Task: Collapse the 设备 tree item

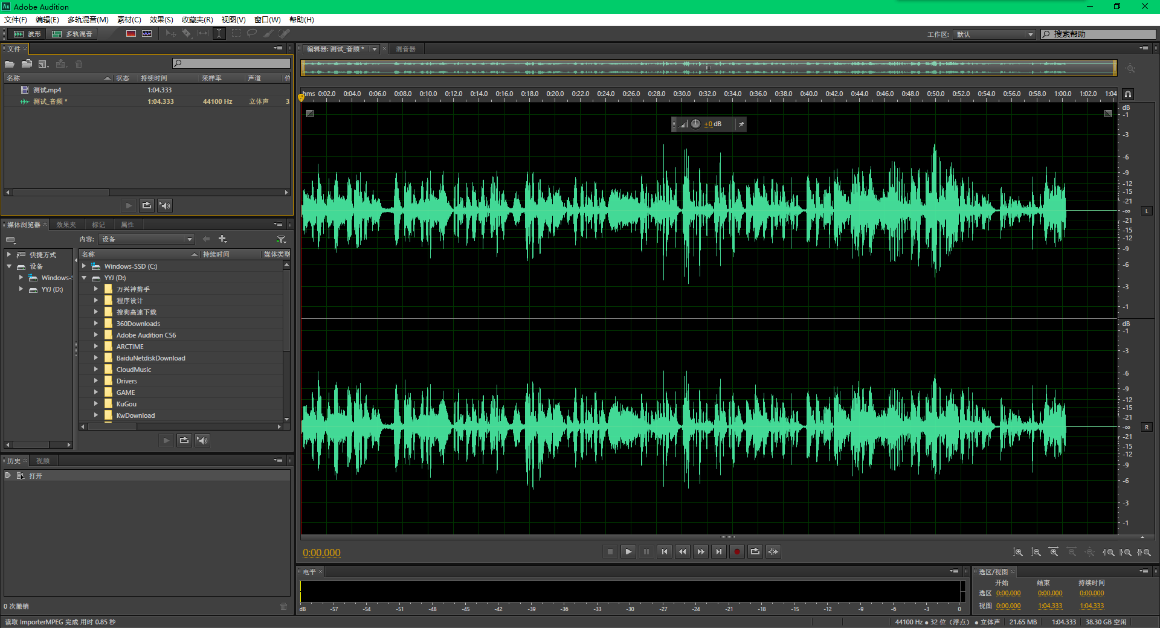Action: tap(9, 266)
